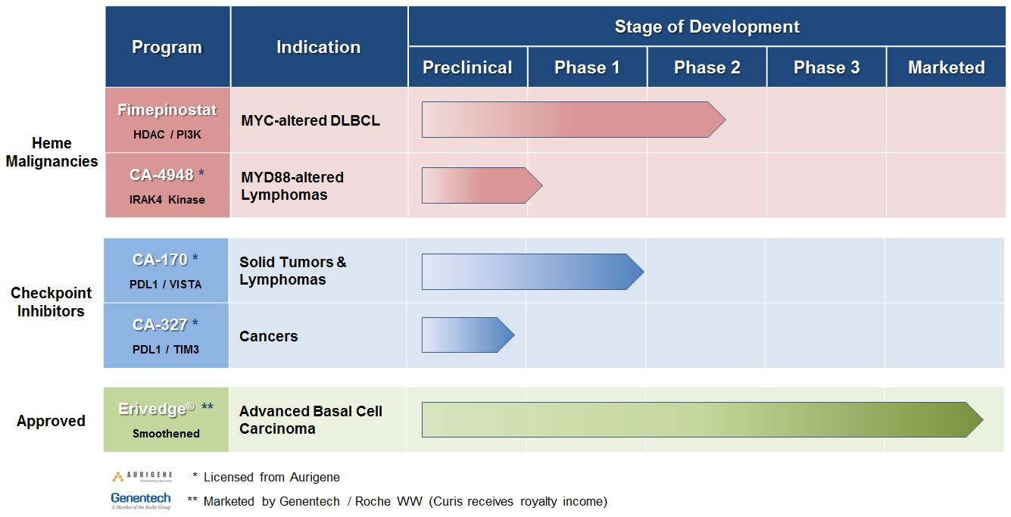Viewport: 1011px width, 517px height.
Task: Click the Checkpoint Inhibitors category label
Action: (51, 302)
